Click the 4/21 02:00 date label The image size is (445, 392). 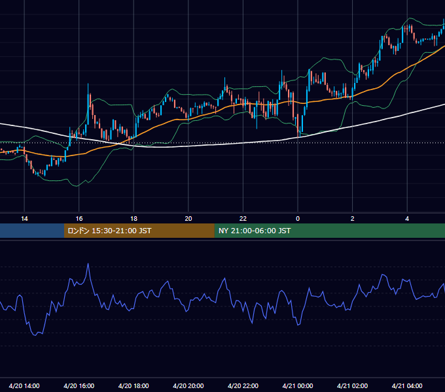tap(352, 385)
